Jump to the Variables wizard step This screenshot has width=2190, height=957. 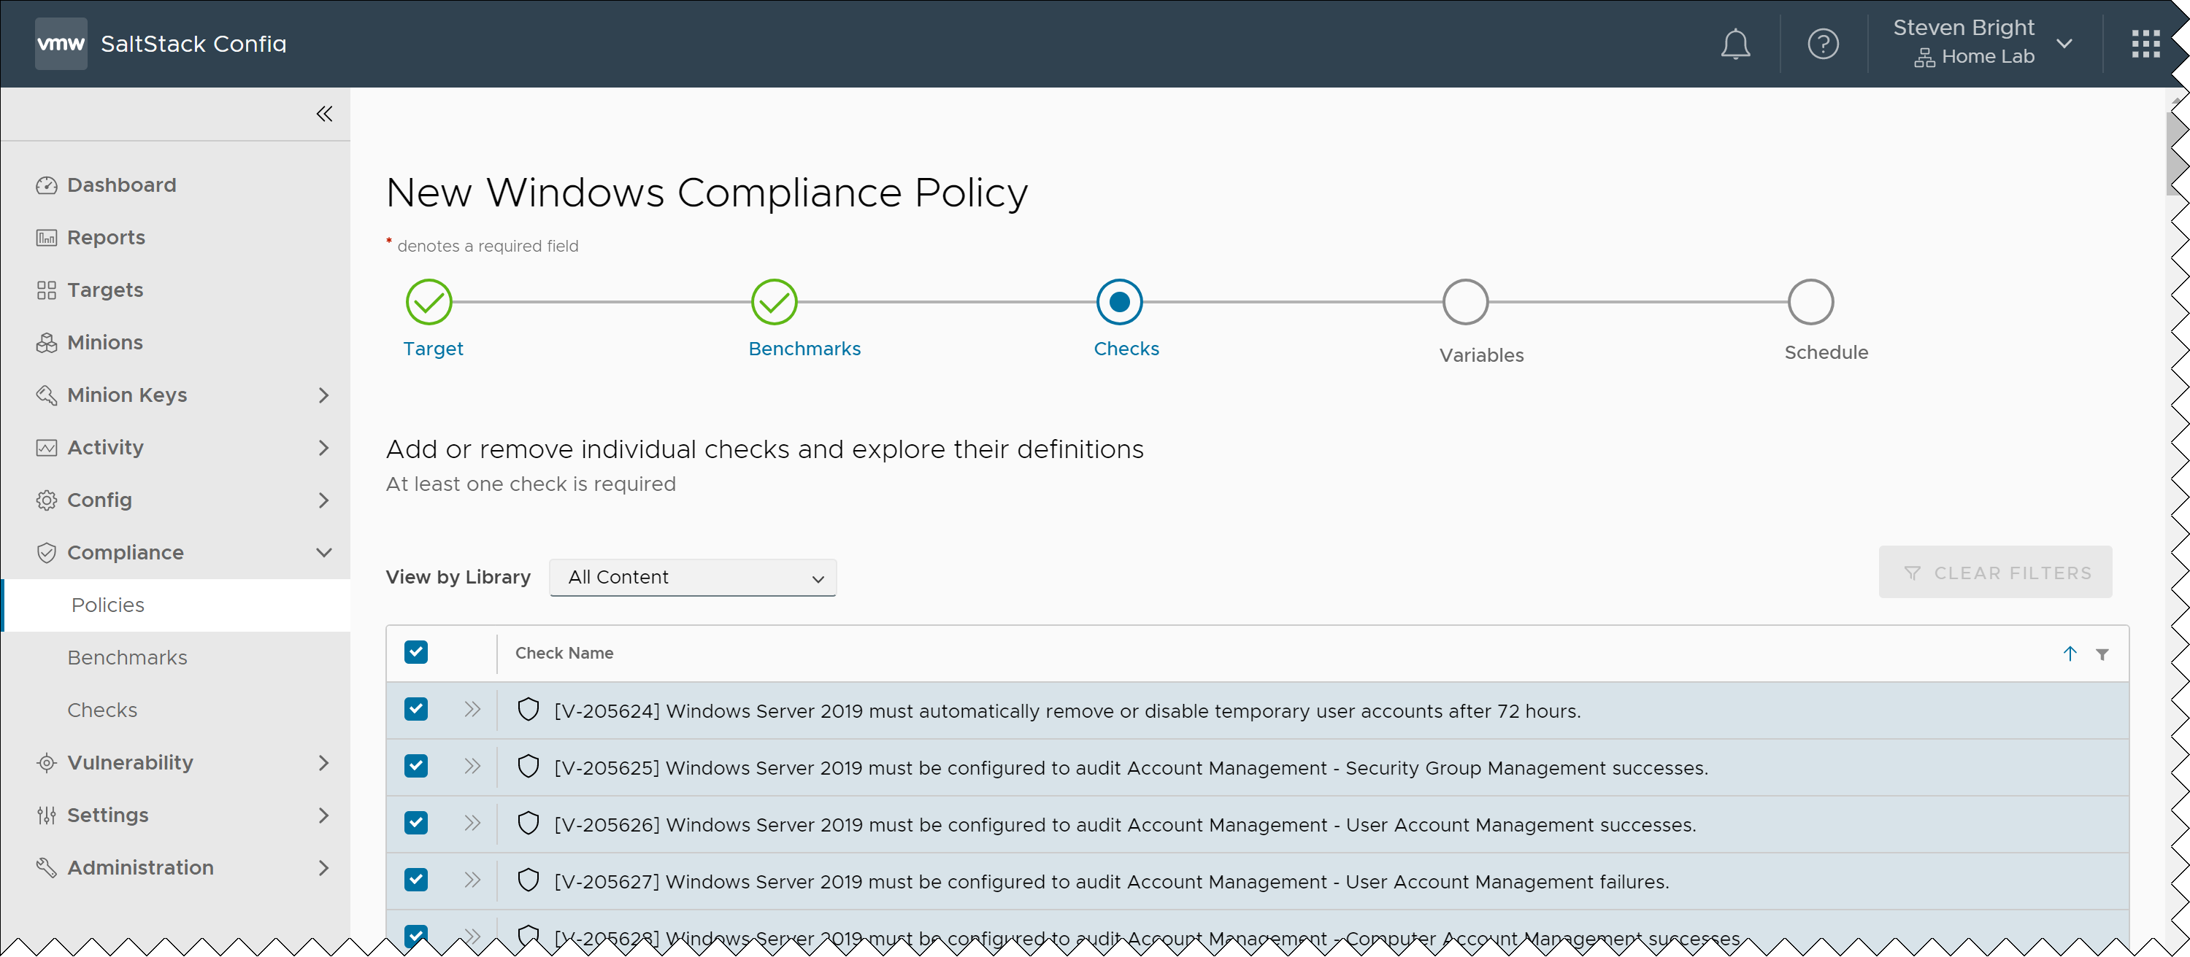1465,303
